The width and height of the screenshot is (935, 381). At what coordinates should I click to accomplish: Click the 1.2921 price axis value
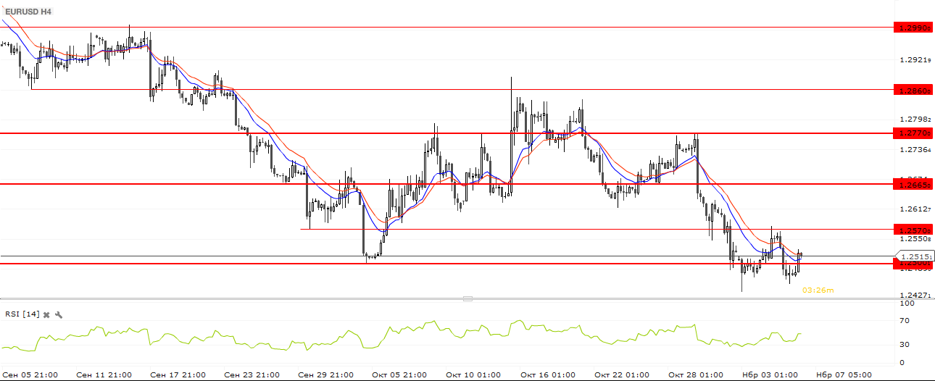coord(914,59)
